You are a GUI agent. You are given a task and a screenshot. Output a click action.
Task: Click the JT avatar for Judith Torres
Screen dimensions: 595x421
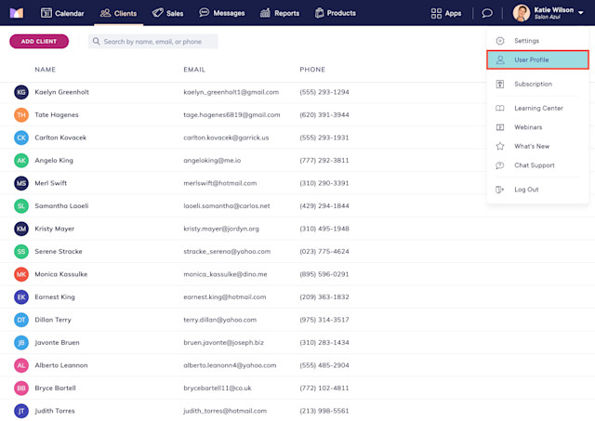click(21, 411)
